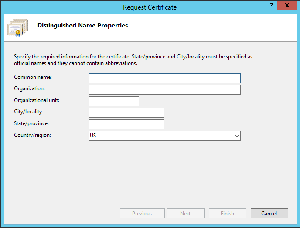
Task: Place cursor in State/province field
Action: coord(126,124)
